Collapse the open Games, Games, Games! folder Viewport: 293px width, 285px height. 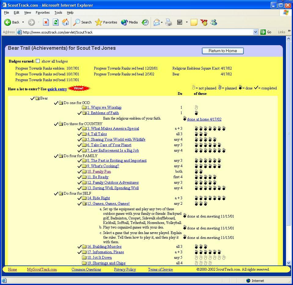coord(84,204)
